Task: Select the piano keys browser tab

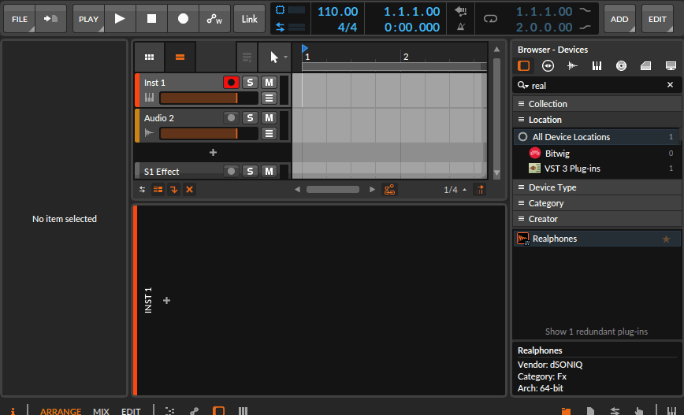Action: coord(597,66)
